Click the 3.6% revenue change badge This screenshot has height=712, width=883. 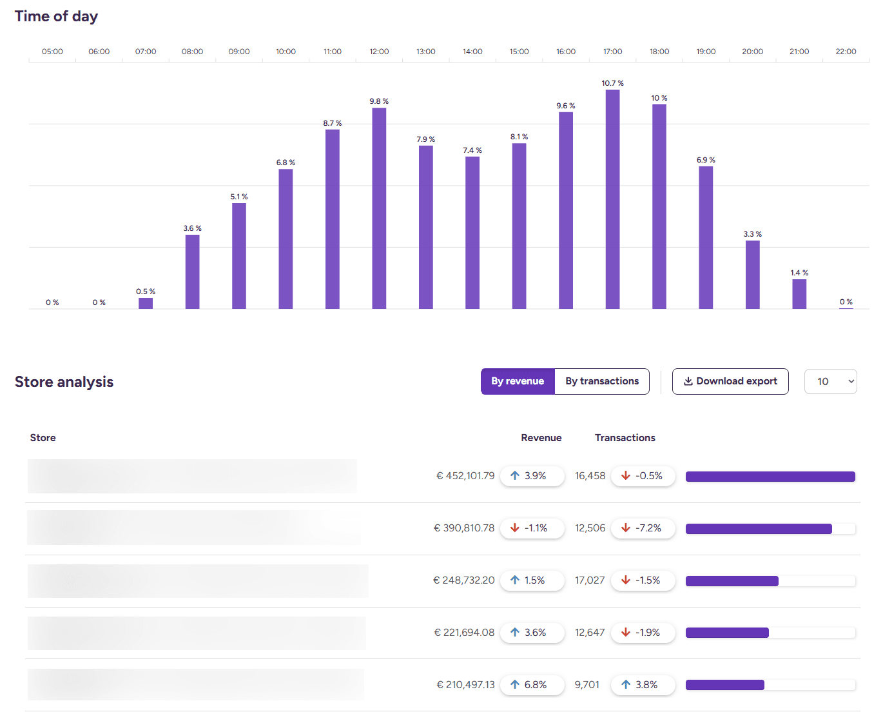[x=532, y=633]
